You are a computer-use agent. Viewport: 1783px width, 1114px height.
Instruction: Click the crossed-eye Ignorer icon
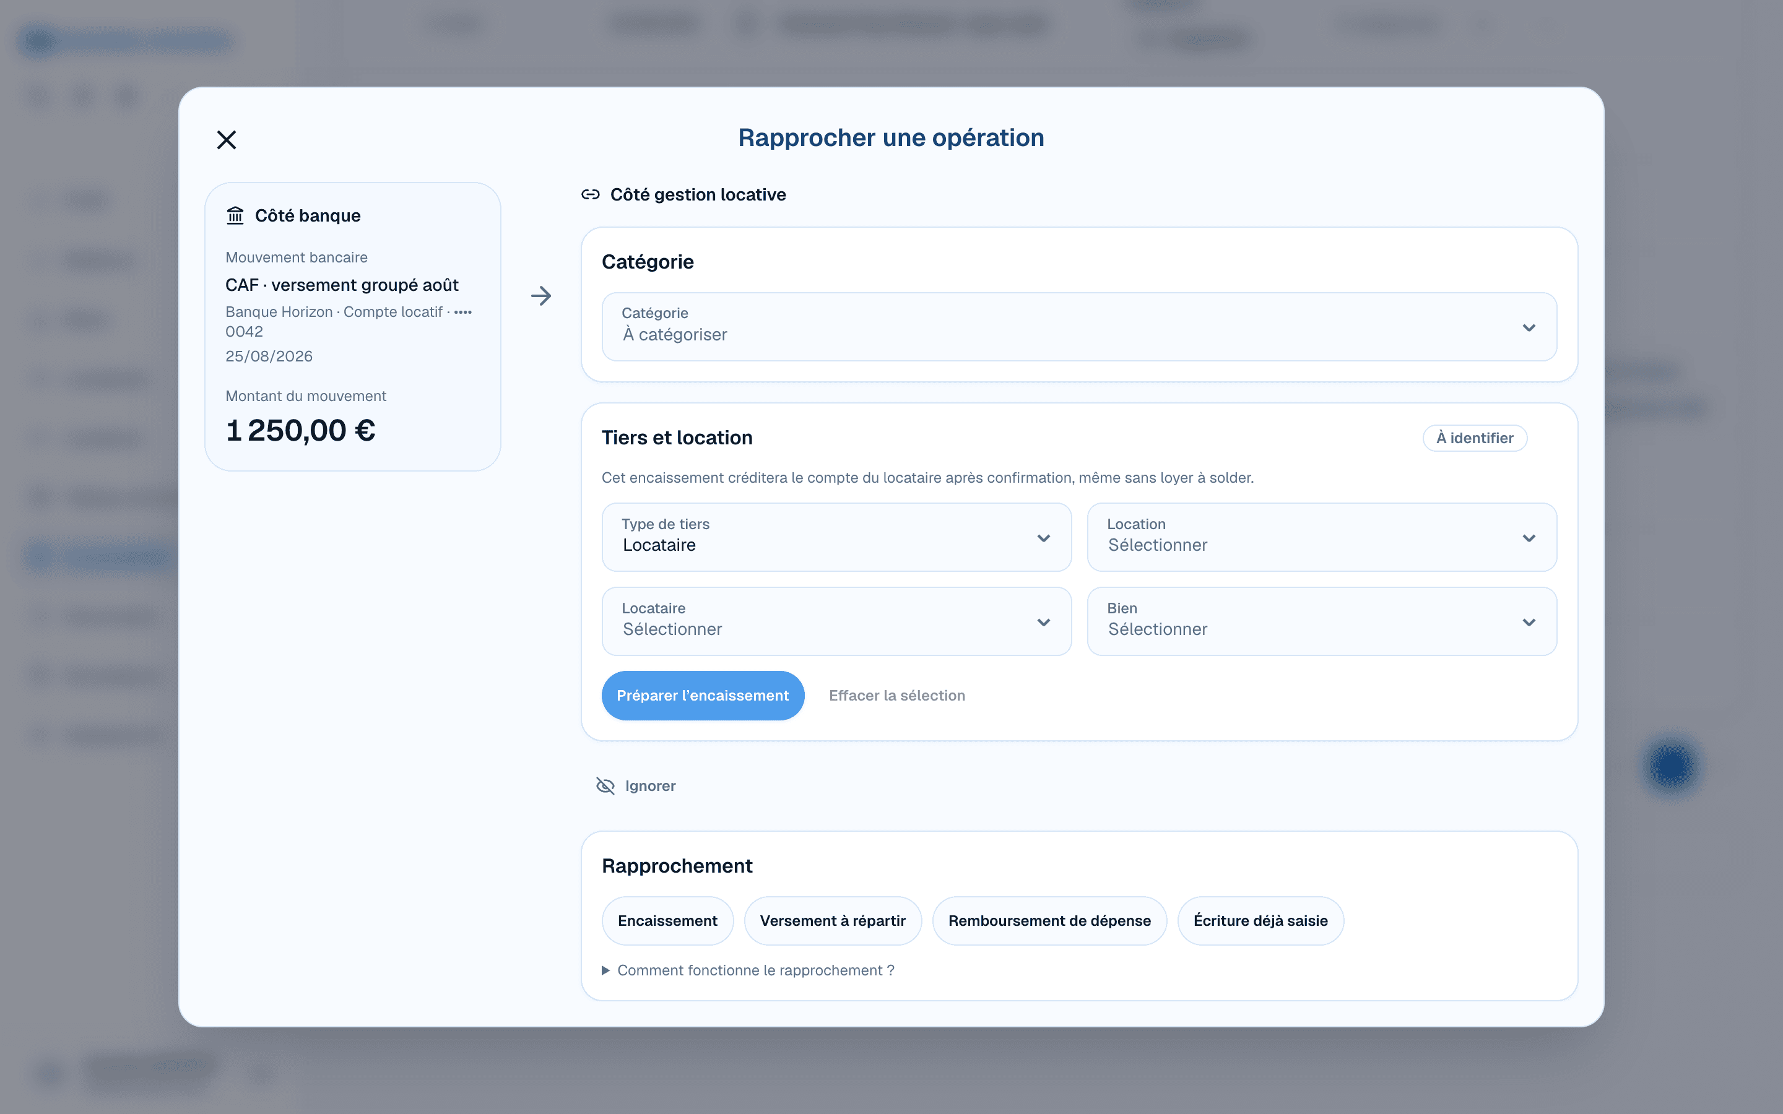[x=605, y=786]
